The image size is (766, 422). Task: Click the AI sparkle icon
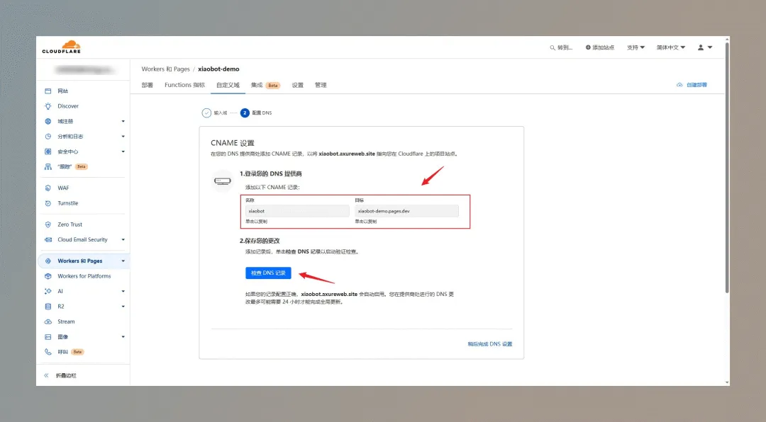point(48,291)
